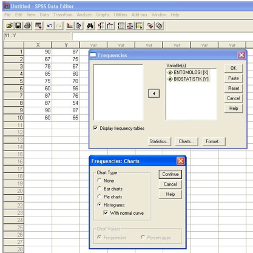Click the Weight Cases scale icon
Screen dimensions: 253x253
coord(130,26)
